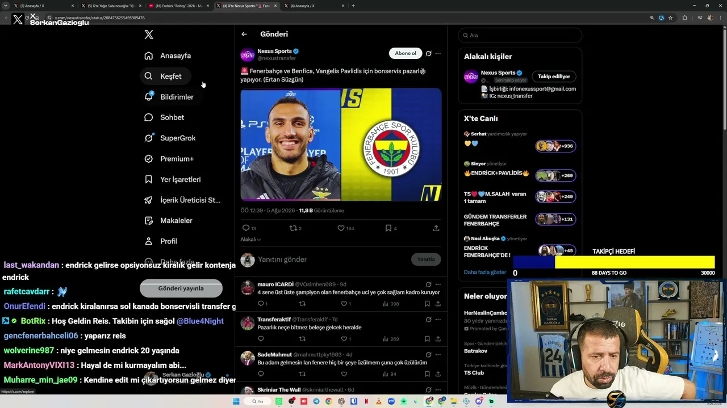Open Nexus Sports profile avatar in post

(x=248, y=54)
